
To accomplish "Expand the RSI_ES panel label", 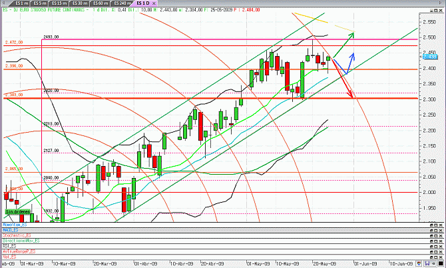I will [9, 246].
